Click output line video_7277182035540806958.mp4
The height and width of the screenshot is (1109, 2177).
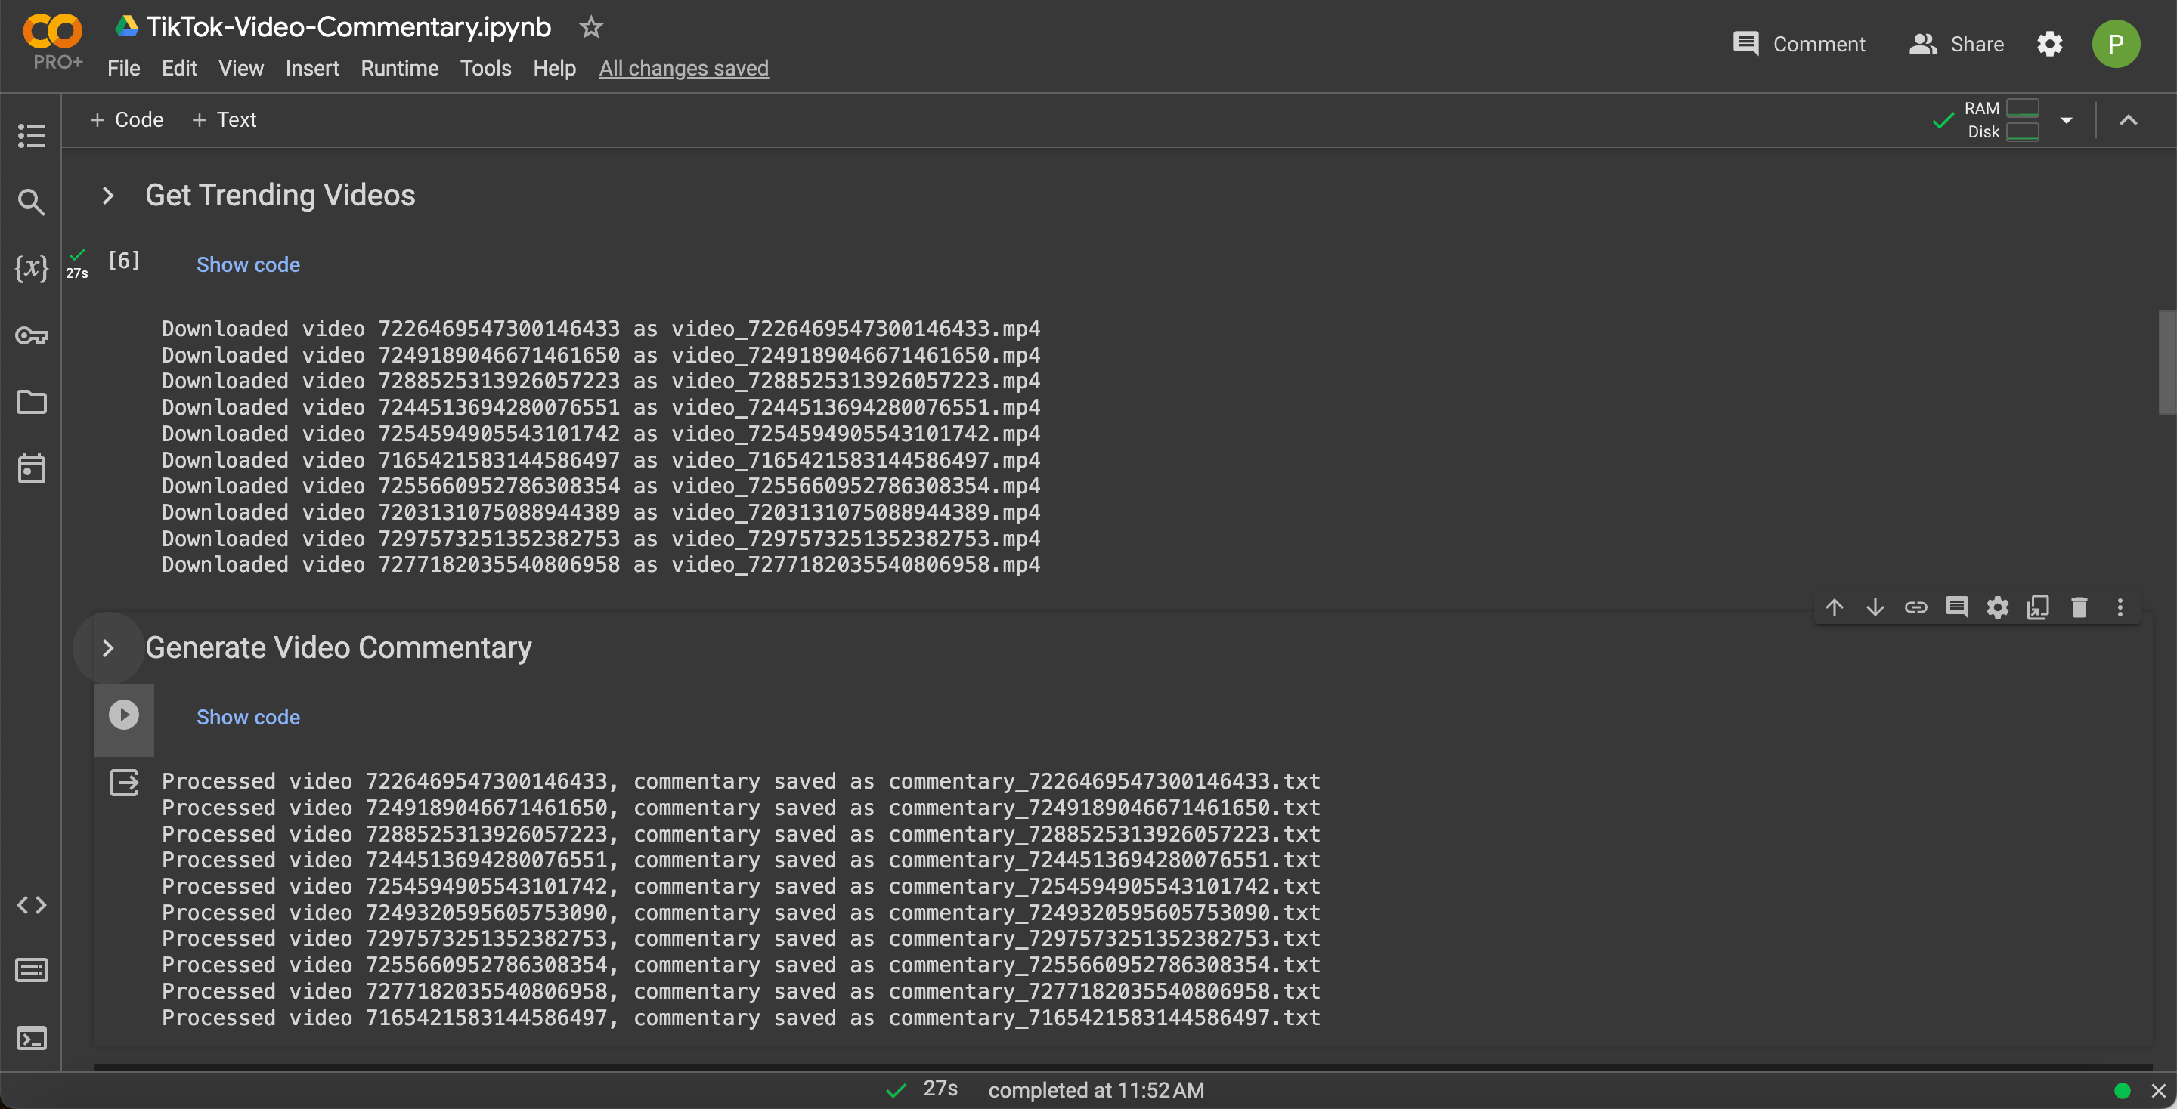[600, 564]
